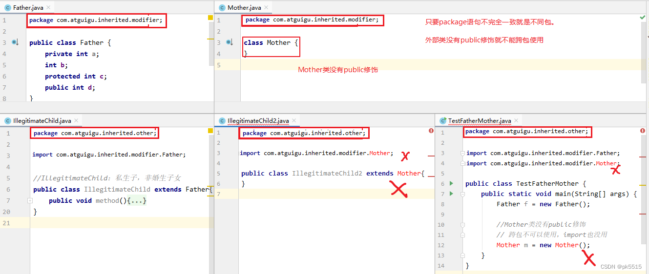Screen dimensions: 649x274
Task: Click 'Father f = new Father();' line
Action: coord(543,204)
